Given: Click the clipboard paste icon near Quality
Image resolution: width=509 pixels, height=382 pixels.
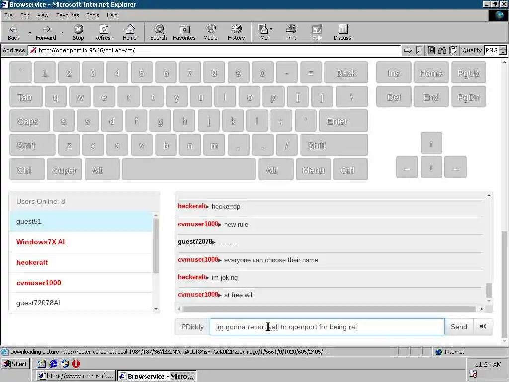Looking at the screenshot, I should (453, 50).
